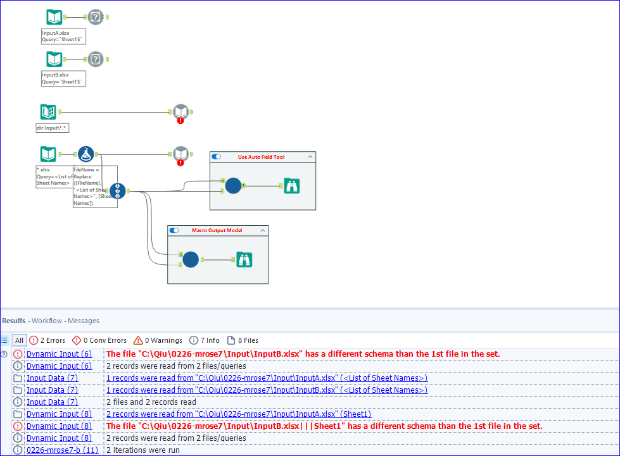This screenshot has height=456, width=620.
Task: Select the Formula tool with the flask icon
Action: pos(85,154)
